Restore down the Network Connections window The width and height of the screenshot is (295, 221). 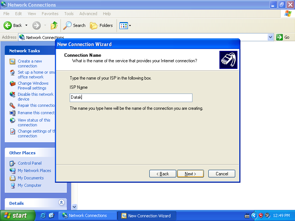281,5
